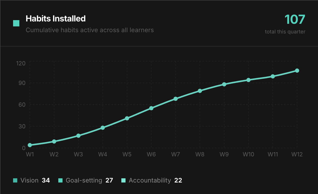
Task: Click the W10 data point on the line
Action: 248,80
